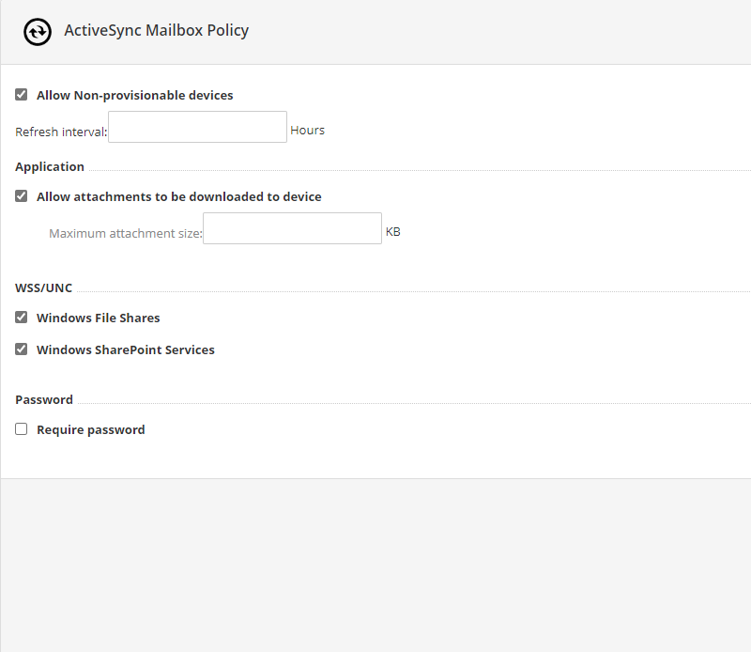Uncheck Allow Non-provisionable devices checkbox
Viewport: 751px width, 652px height.
pyautogui.click(x=21, y=95)
